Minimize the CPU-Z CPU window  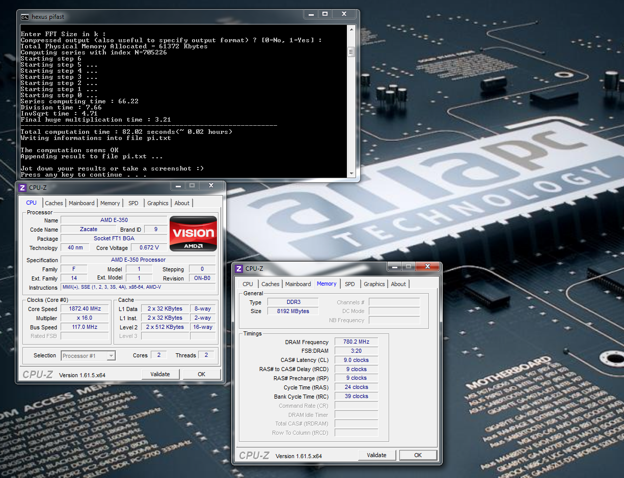(x=177, y=185)
